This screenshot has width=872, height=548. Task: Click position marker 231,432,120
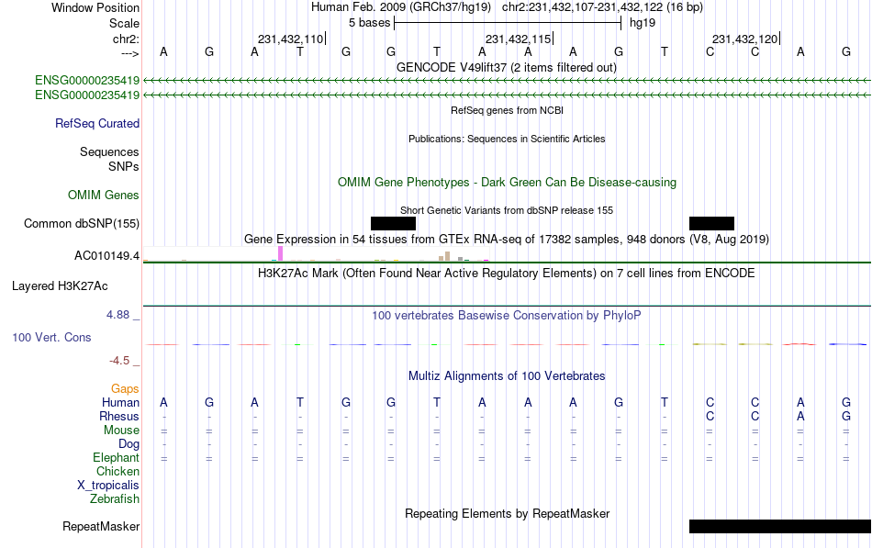point(744,39)
